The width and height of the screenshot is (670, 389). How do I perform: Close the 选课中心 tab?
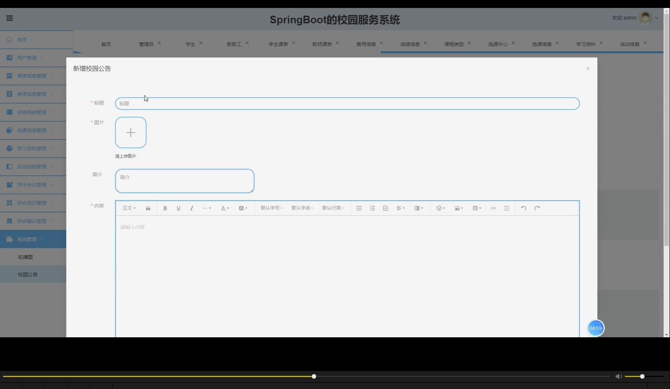click(x=513, y=43)
